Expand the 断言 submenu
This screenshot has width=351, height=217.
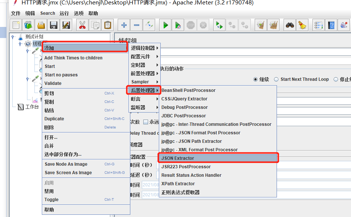(144, 99)
